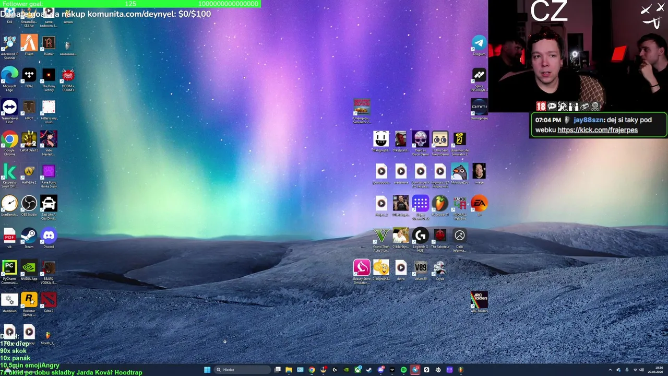Open the Telegram desktop shortcut

point(479,45)
